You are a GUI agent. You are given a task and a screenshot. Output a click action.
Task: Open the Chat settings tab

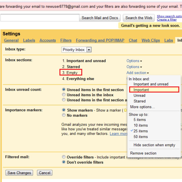[x=133, y=40]
